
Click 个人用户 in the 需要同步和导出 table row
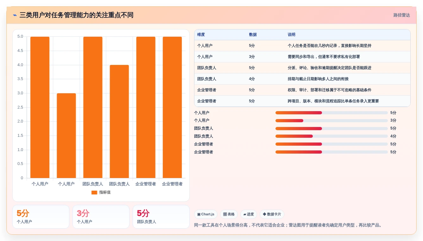click(x=205, y=57)
